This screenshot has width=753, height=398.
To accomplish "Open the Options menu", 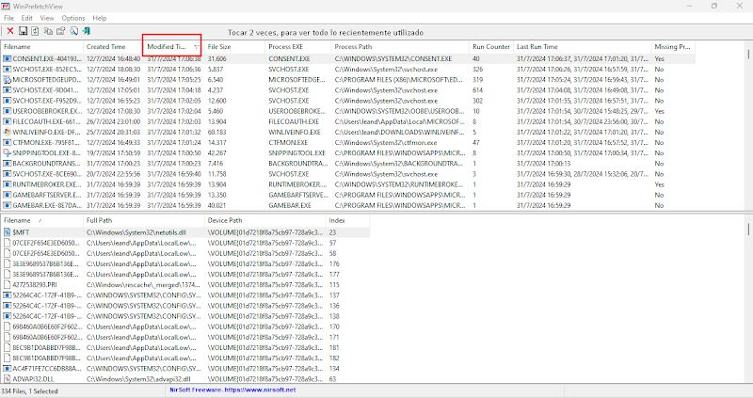I will tap(73, 18).
